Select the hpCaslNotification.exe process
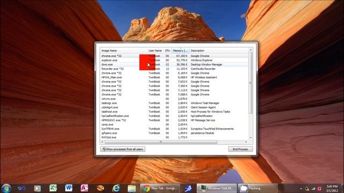The width and height of the screenshot is (344, 193). [174, 116]
